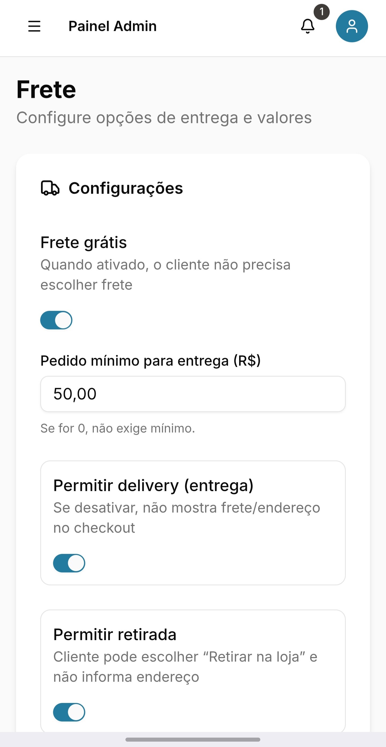Select the Frete page heading
The height and width of the screenshot is (747, 386).
tap(46, 89)
